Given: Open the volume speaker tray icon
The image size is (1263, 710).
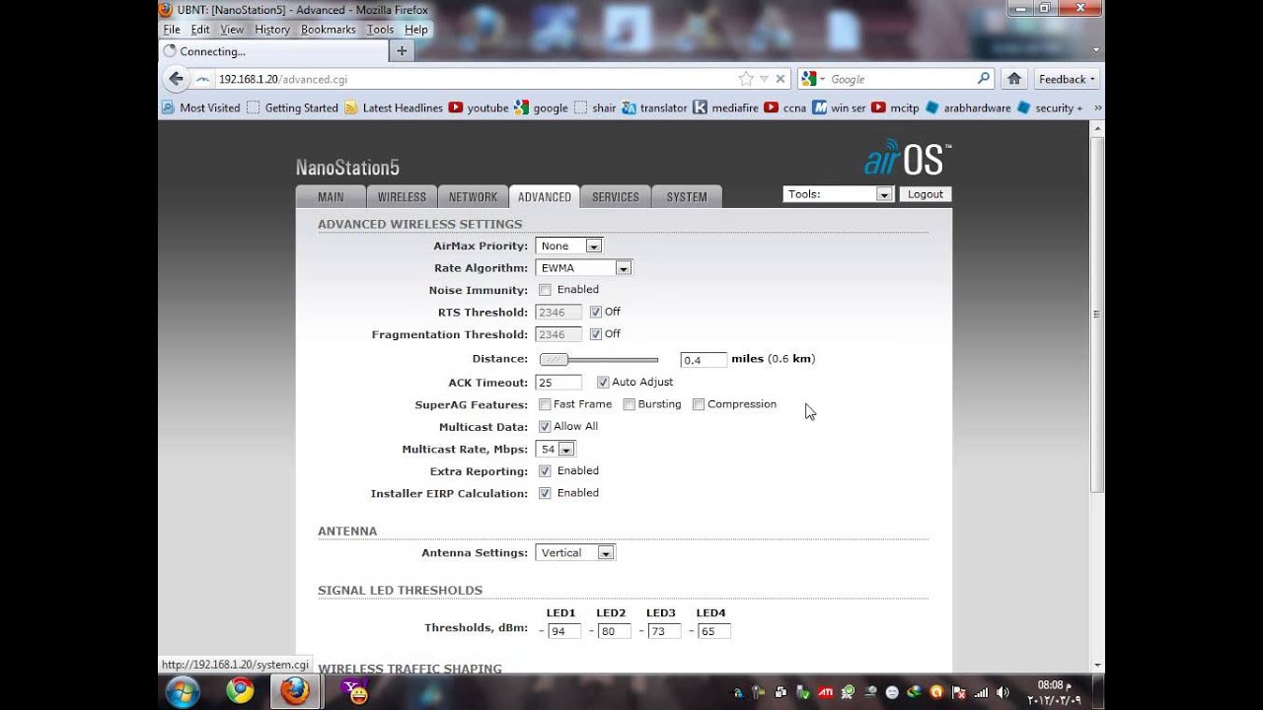Looking at the screenshot, I should [x=1003, y=692].
